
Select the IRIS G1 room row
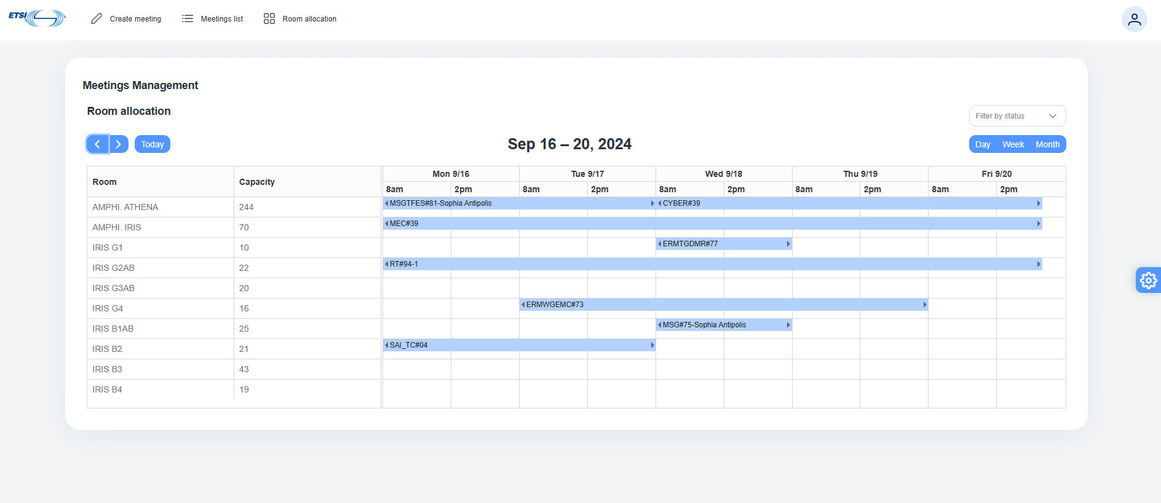[x=234, y=248]
